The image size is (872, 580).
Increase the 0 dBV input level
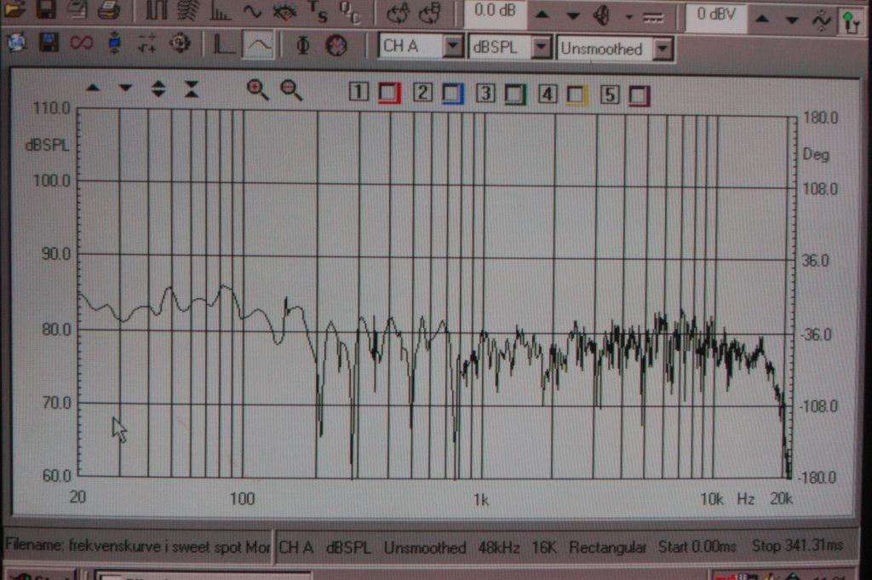(x=762, y=20)
